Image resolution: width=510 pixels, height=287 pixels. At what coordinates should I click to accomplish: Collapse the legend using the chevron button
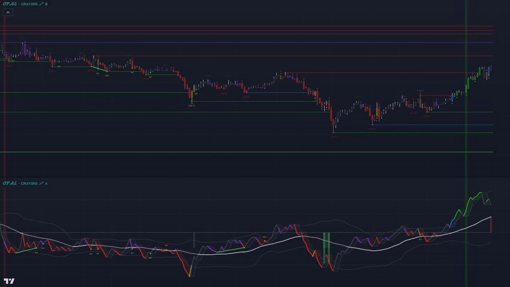pyautogui.click(x=8, y=12)
